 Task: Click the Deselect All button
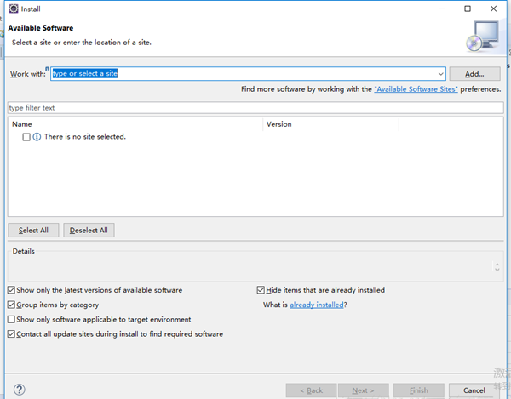(89, 231)
